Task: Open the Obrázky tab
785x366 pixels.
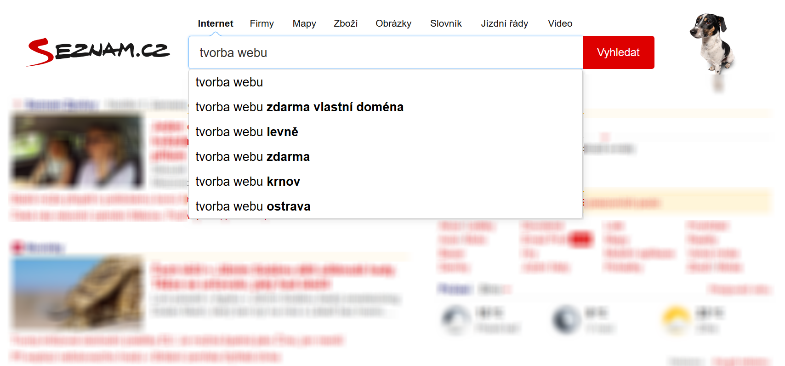Action: (x=393, y=23)
